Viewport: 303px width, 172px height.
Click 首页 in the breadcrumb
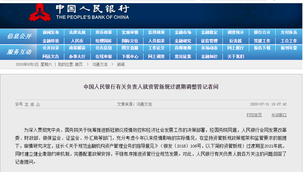pos(79,64)
